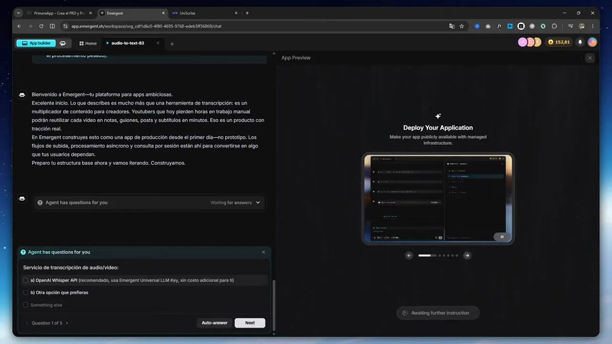Image resolution: width=612 pixels, height=344 pixels.
Task: Switch to the Emergent browser tab
Action: tap(132, 13)
